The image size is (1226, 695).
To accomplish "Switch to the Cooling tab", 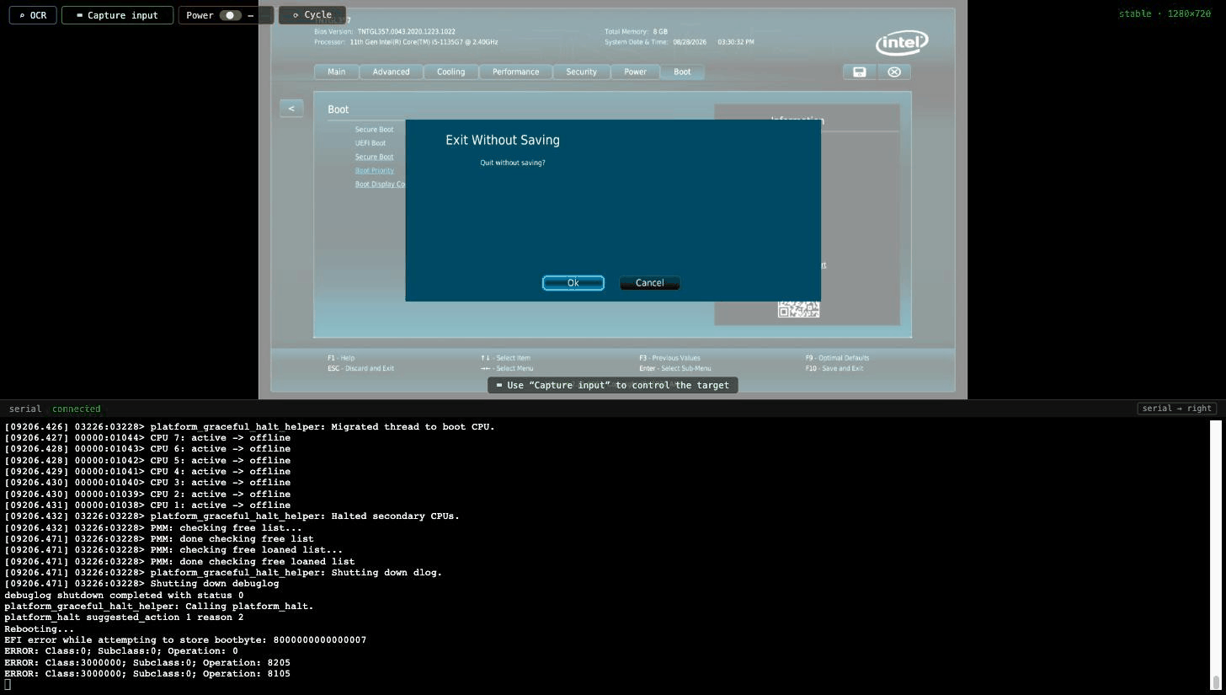I will coord(450,72).
